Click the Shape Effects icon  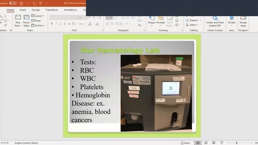point(177,25)
